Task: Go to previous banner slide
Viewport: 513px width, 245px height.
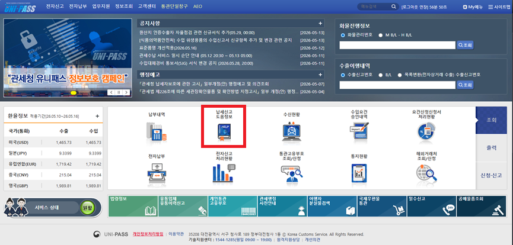Action: tap(111, 92)
